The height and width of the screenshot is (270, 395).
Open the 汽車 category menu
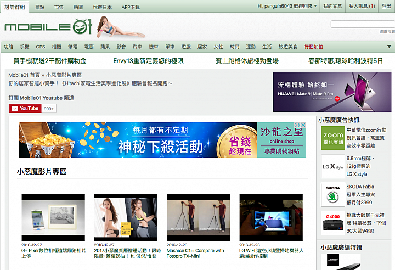[x=137, y=47]
